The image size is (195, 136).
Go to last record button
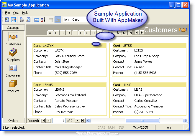(83, 120)
